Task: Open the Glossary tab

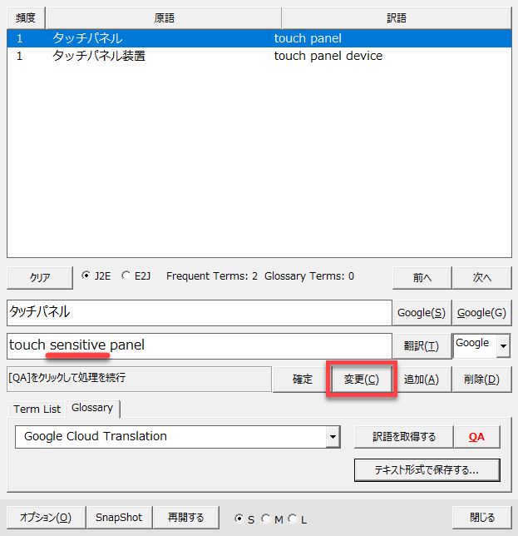Action: point(92,408)
